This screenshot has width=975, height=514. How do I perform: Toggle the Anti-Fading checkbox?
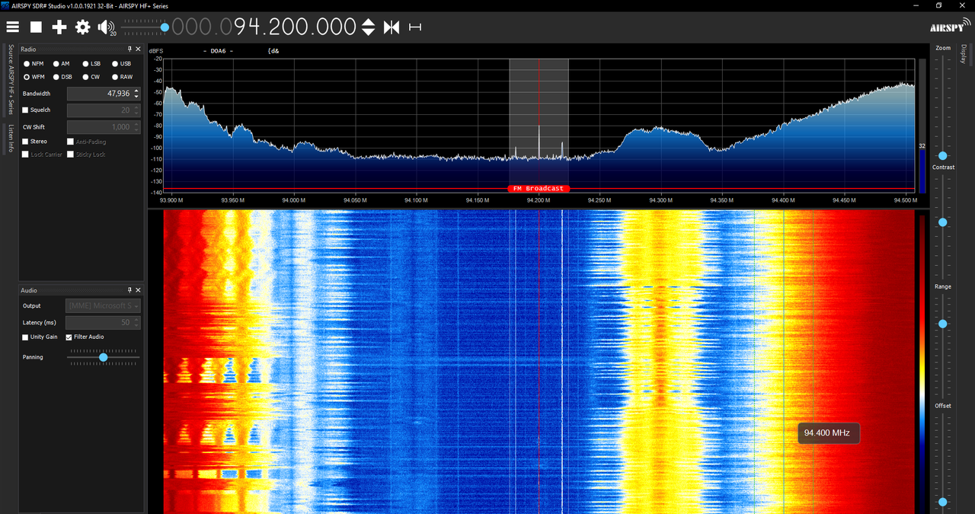pyautogui.click(x=70, y=142)
